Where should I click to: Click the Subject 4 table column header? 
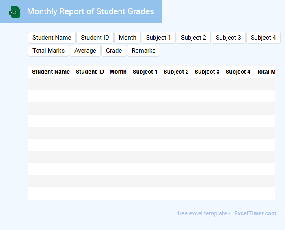point(238,72)
